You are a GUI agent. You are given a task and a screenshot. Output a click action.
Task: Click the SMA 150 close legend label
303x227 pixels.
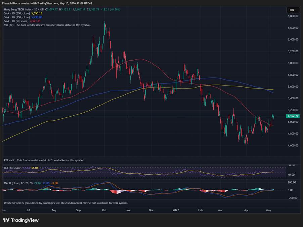17,17
